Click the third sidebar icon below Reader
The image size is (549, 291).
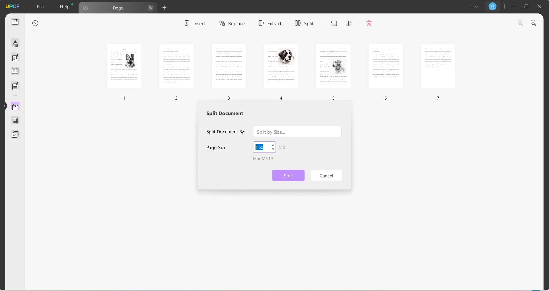coord(15,71)
